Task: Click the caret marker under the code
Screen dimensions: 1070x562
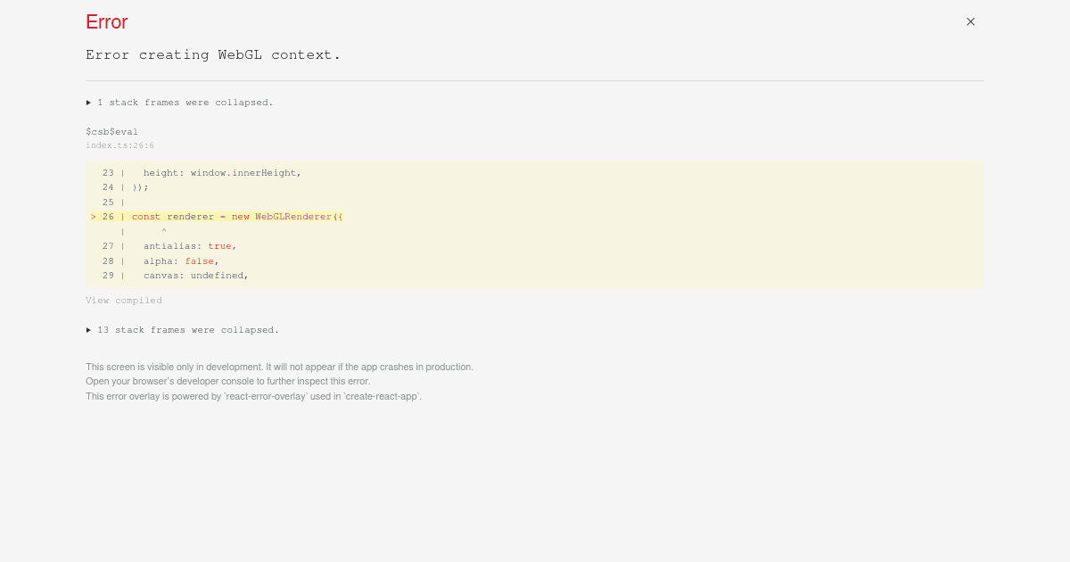Action: [x=164, y=231]
